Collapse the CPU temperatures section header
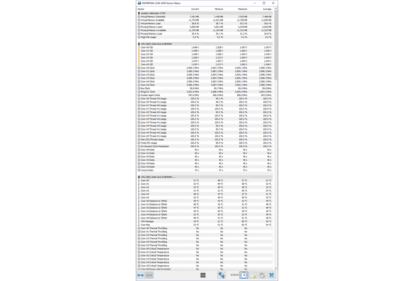 point(139,177)
